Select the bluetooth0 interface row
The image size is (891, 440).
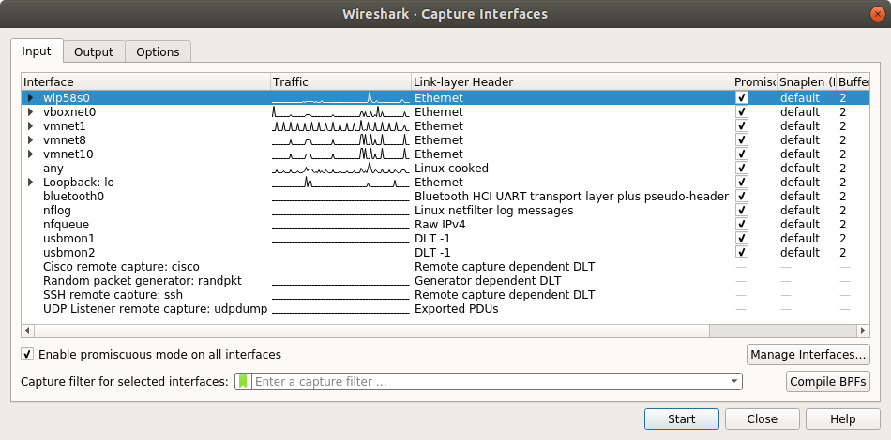[445, 197]
